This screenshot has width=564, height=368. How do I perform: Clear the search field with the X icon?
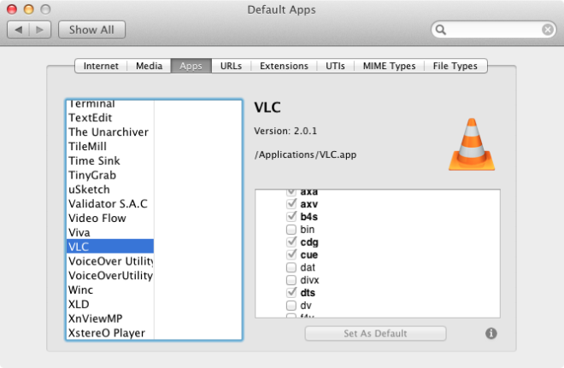548,30
